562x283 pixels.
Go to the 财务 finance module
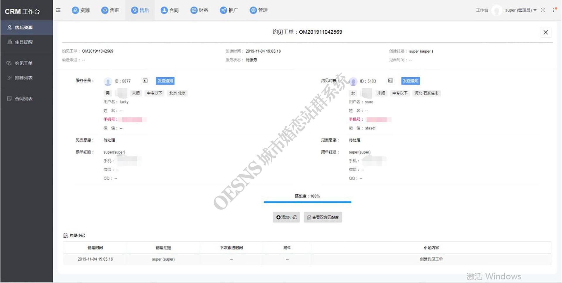pos(199,10)
